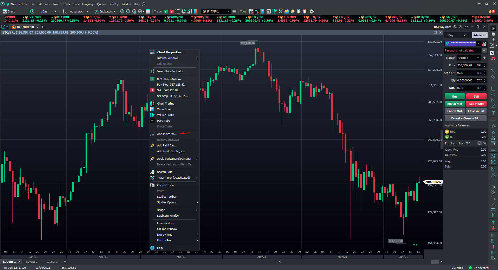Open settings gear in top toolbar
The image size is (498, 270).
(x=312, y=11)
